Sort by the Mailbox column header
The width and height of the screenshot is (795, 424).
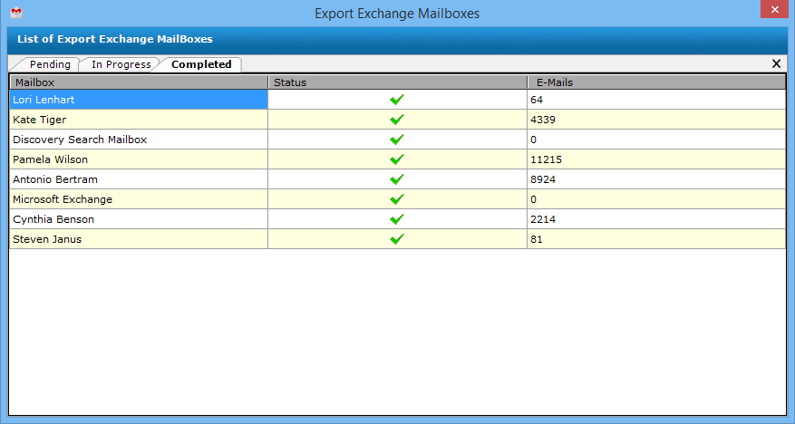pyautogui.click(x=139, y=82)
